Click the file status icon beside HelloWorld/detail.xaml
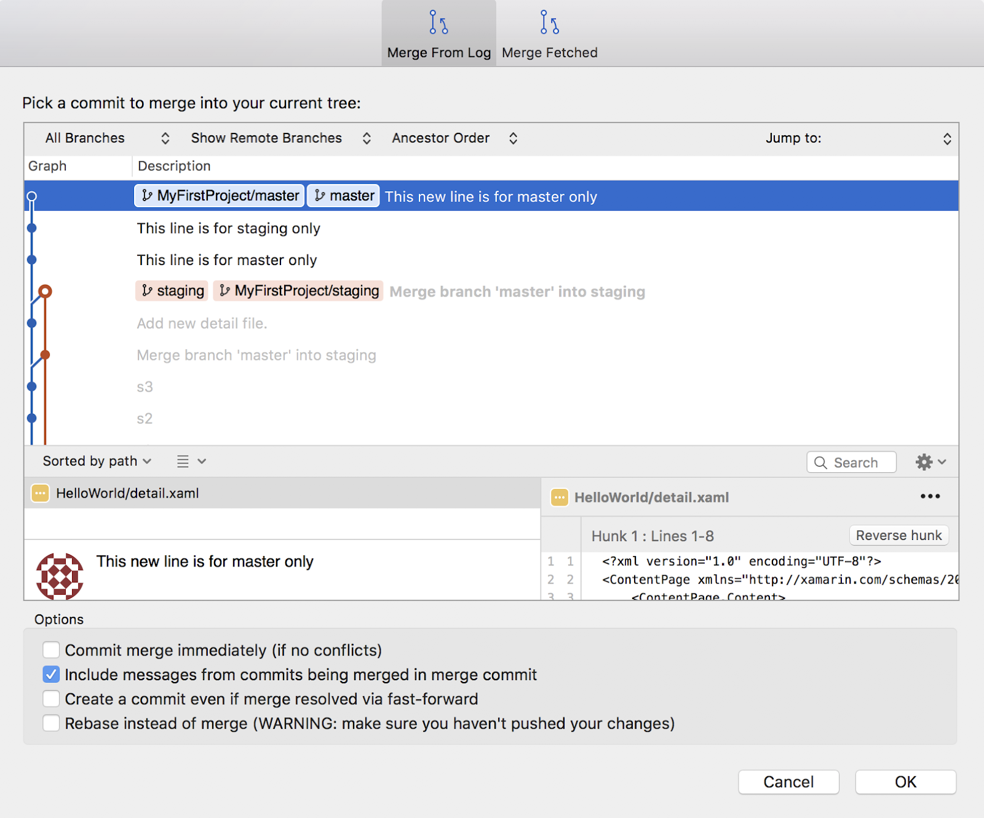This screenshot has width=984, height=818. tap(39, 493)
